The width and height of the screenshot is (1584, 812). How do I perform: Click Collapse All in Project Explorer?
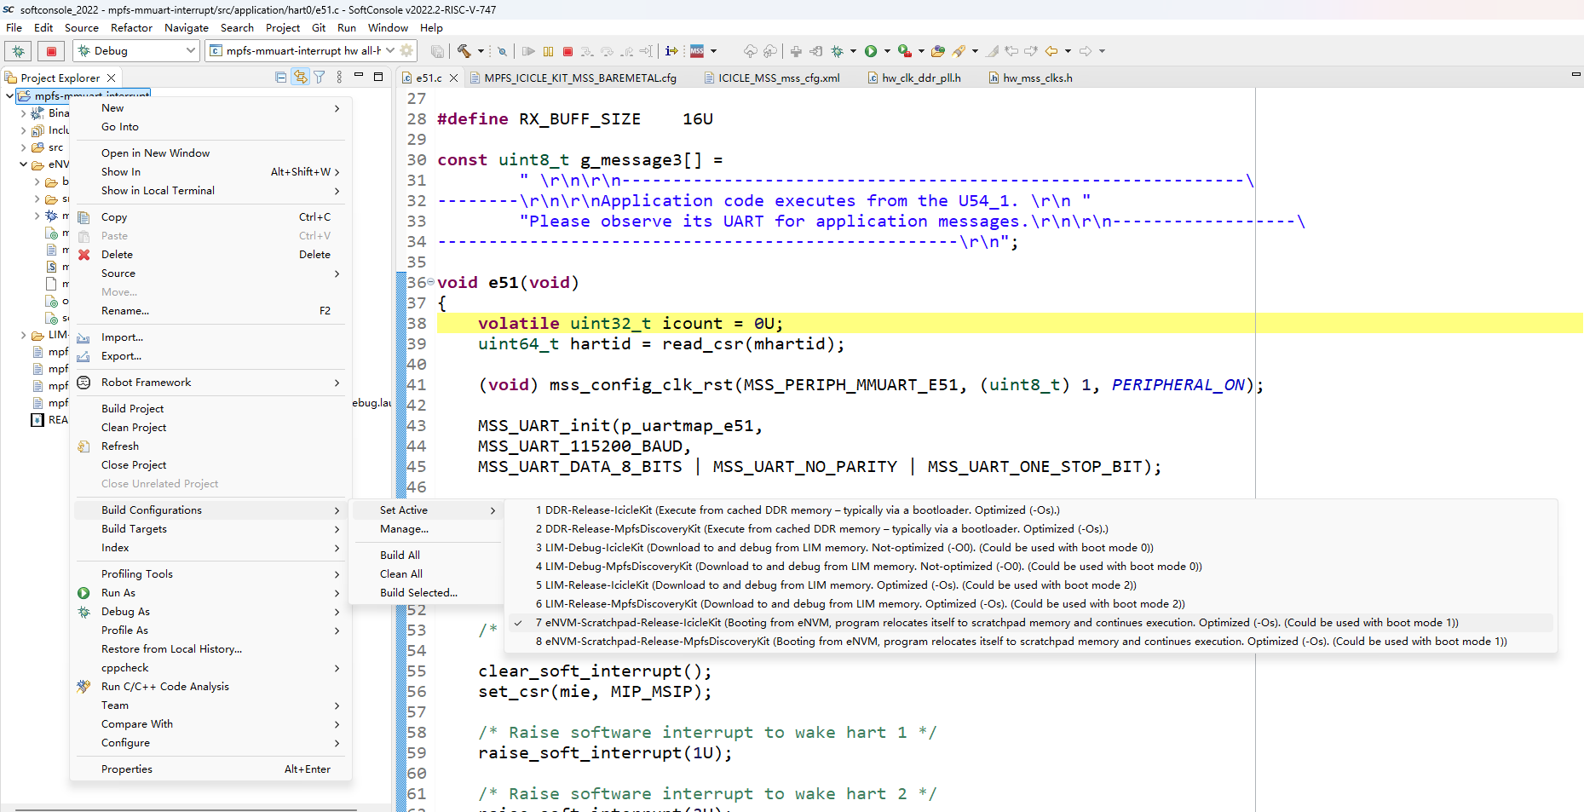point(281,78)
